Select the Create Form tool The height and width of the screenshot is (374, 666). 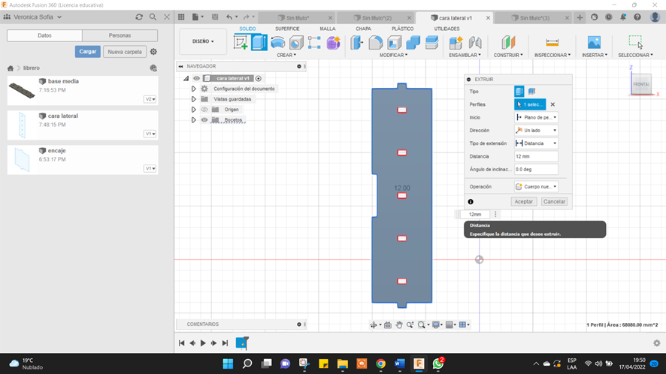(x=334, y=43)
